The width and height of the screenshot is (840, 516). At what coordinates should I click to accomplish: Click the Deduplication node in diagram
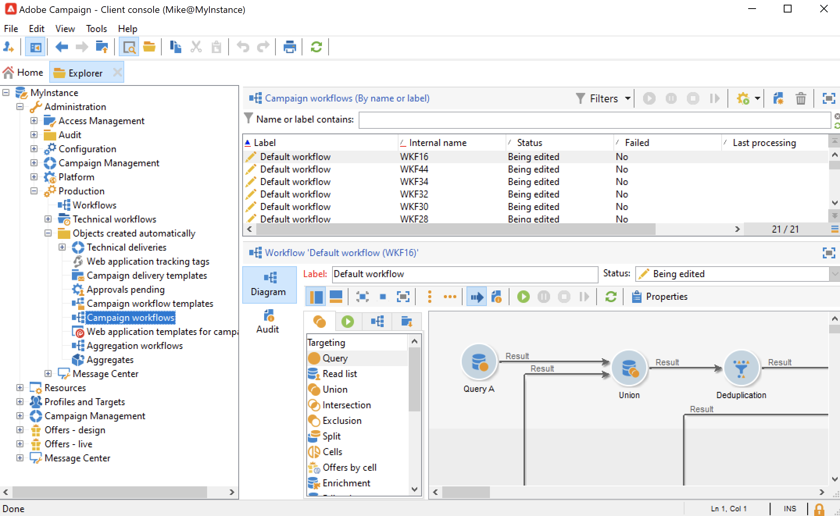[x=741, y=368]
